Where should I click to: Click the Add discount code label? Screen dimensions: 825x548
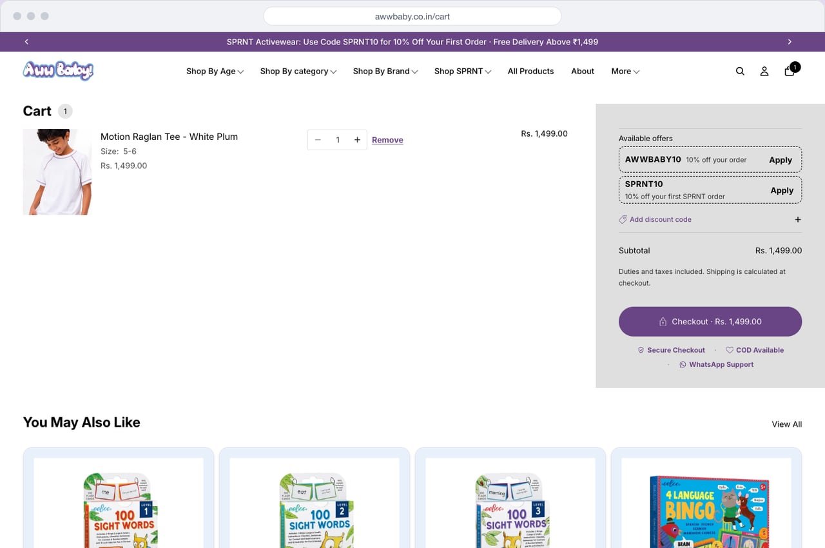coord(661,219)
